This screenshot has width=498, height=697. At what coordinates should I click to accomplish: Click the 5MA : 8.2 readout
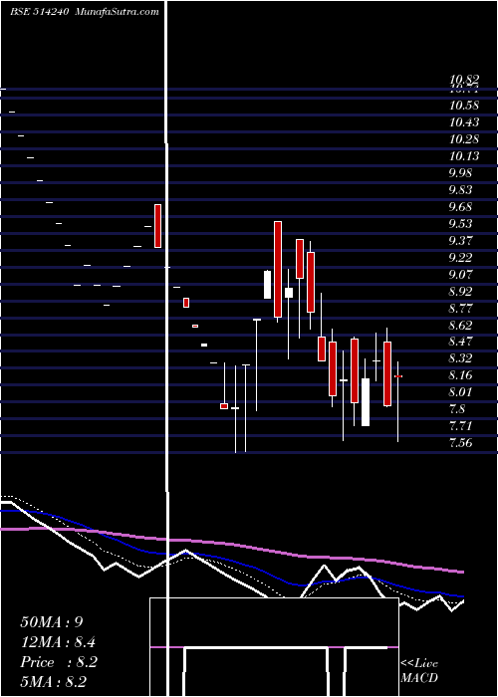pyautogui.click(x=53, y=682)
